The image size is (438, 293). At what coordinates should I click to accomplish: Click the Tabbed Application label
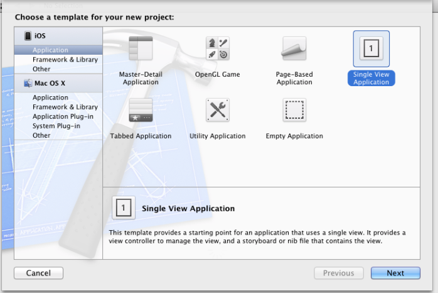[141, 136]
